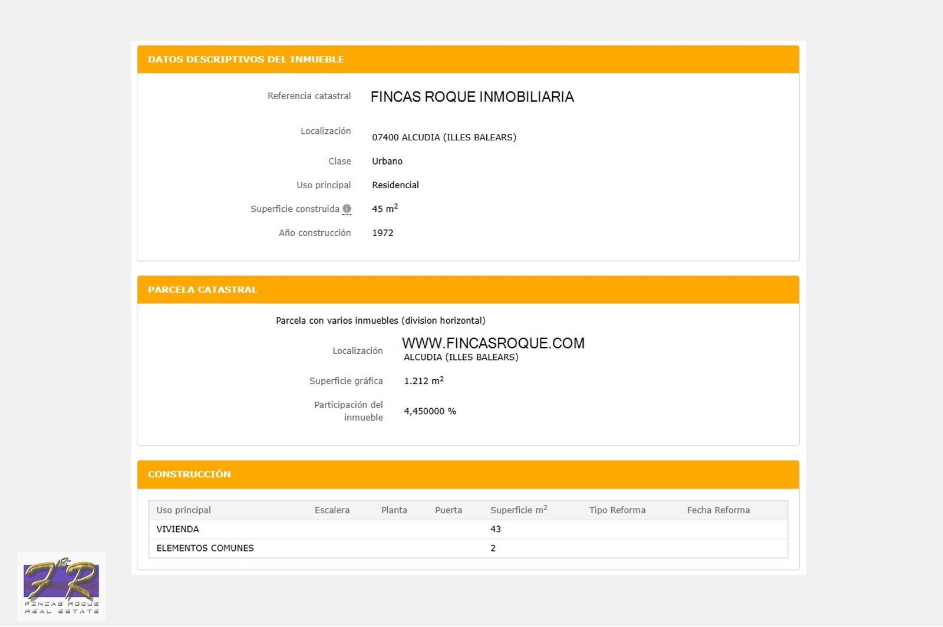Click the Fecha Reforma column header
Image resolution: width=943 pixels, height=627 pixels.
coord(718,510)
